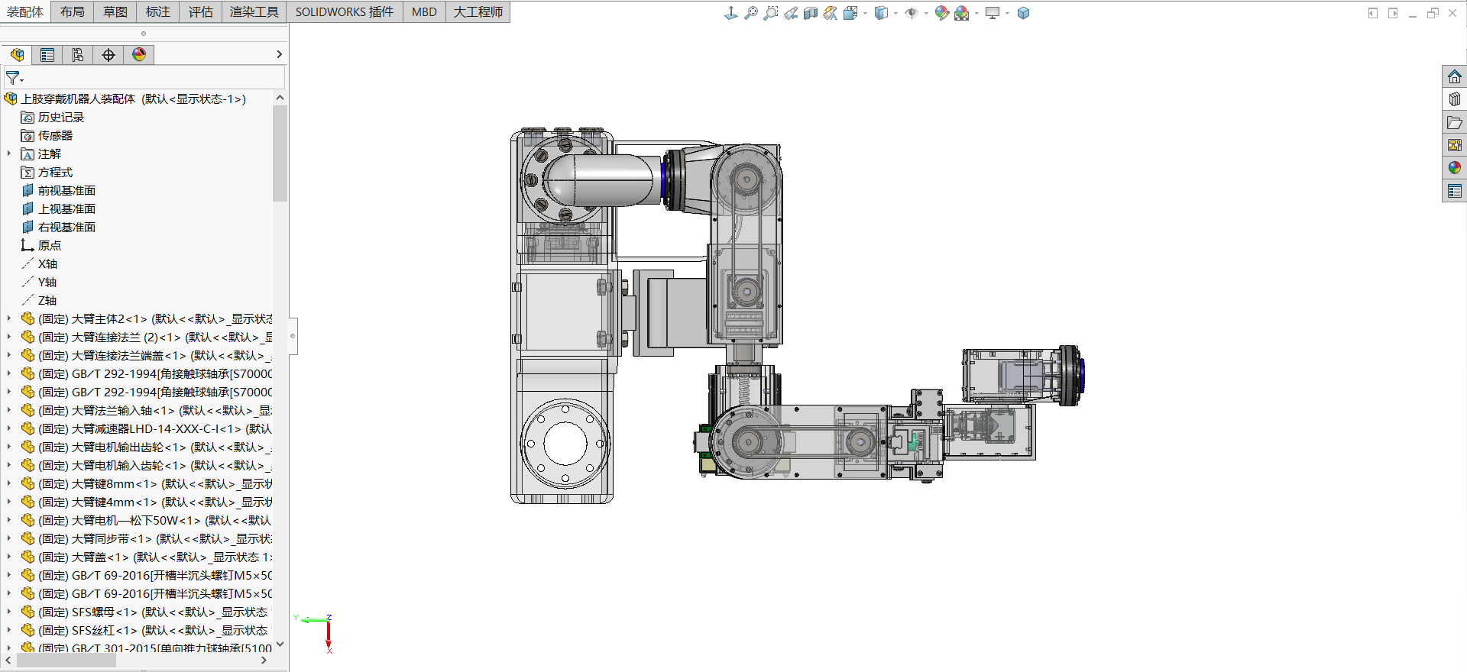1467x672 pixels.
Task: Open the View Orientation dropdown arrow
Action: click(x=865, y=13)
